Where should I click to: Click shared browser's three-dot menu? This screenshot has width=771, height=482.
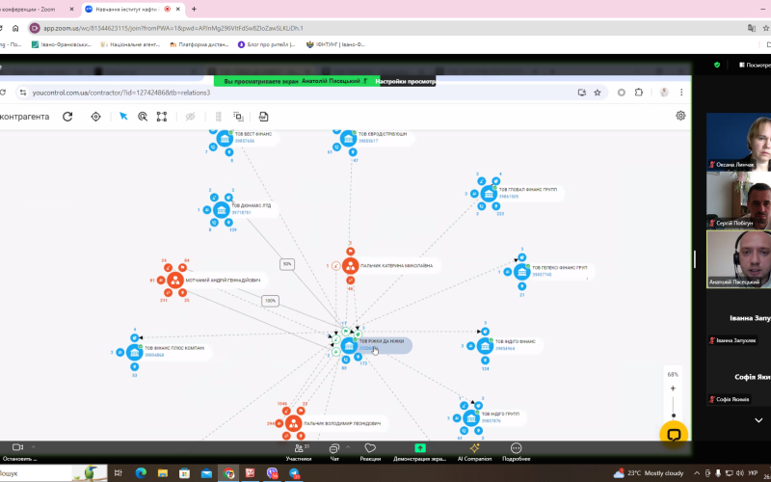(x=681, y=93)
